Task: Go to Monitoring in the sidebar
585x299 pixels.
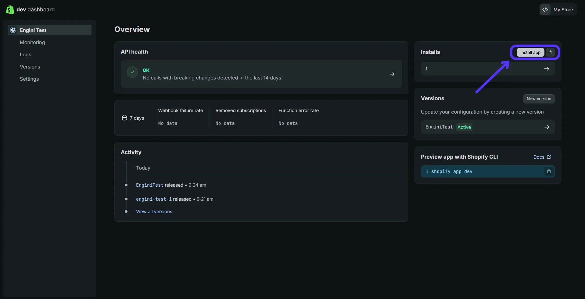Action: pyautogui.click(x=32, y=42)
